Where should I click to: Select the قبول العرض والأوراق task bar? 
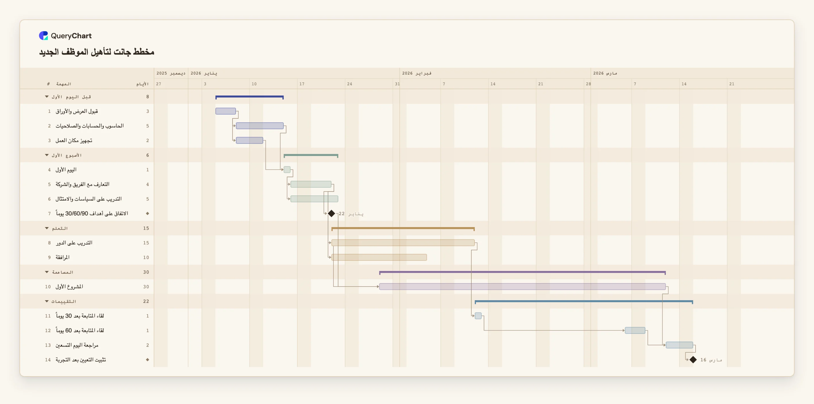point(226,111)
